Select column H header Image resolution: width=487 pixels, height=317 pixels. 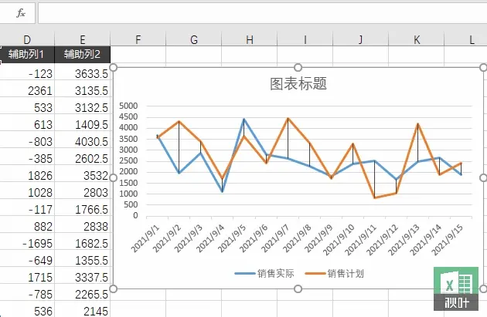tap(249, 39)
